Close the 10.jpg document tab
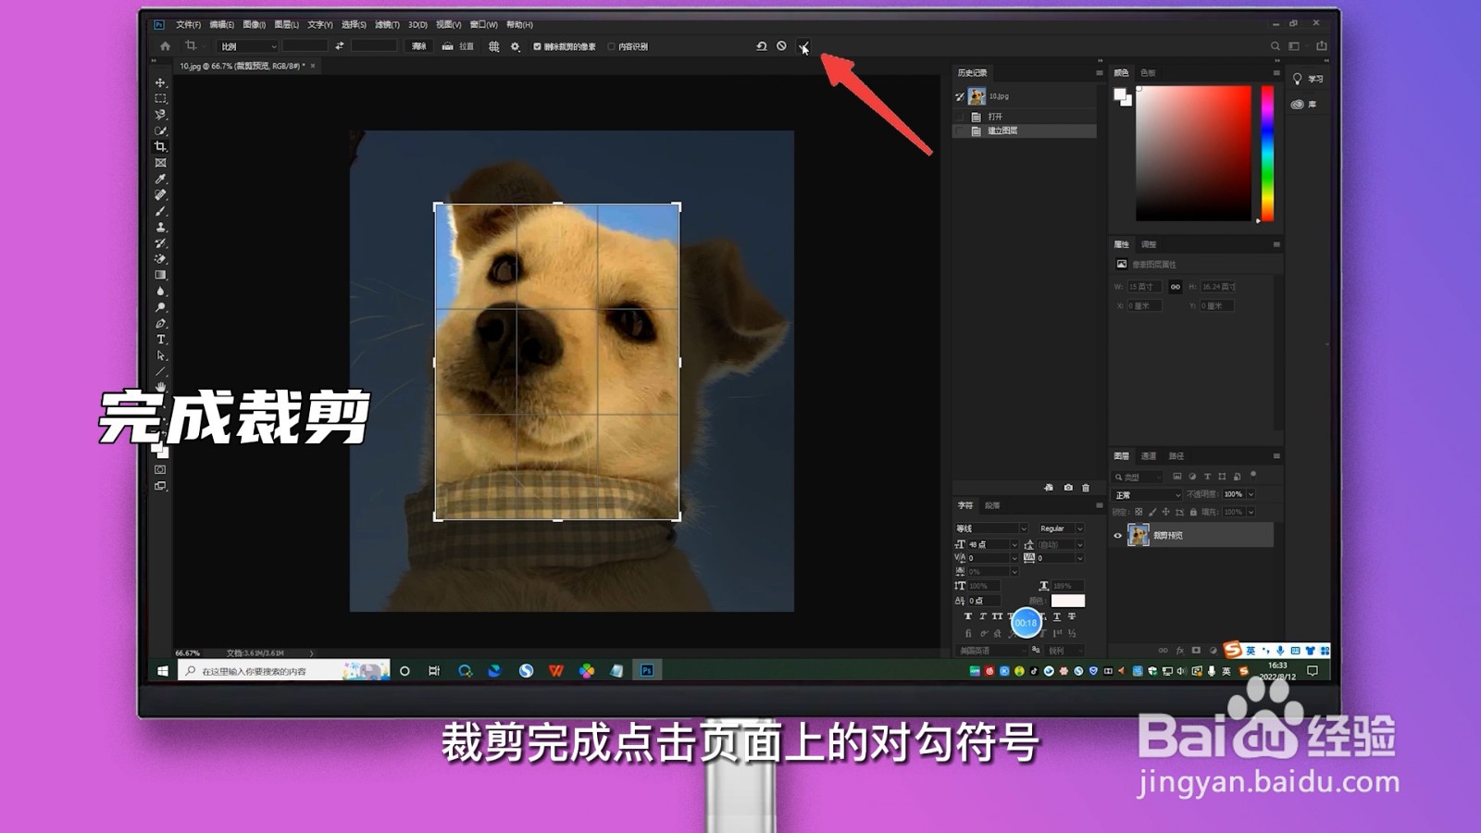Screen dimensions: 1481x833 [x=313, y=66]
